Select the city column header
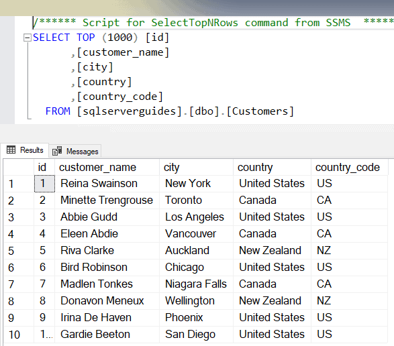Viewport: 394px width, 346px height. tap(196, 167)
